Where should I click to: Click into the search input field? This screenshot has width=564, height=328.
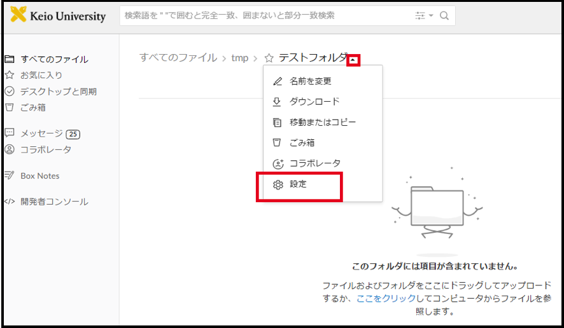point(264,16)
